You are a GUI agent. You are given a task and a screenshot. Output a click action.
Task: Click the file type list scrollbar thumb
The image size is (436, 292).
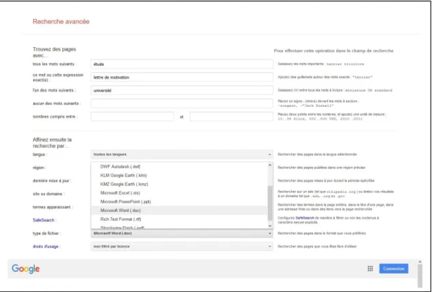click(x=270, y=203)
